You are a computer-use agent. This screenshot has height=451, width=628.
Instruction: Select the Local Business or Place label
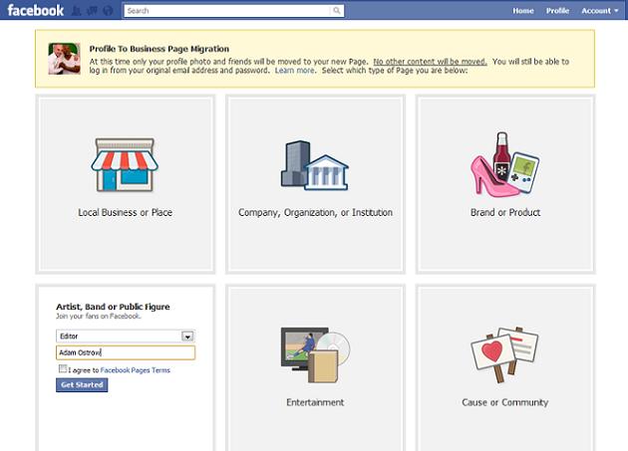point(125,212)
